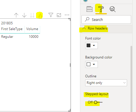Click the 201805 header
Viewport: 136px width, 112px height.
click(7, 23)
